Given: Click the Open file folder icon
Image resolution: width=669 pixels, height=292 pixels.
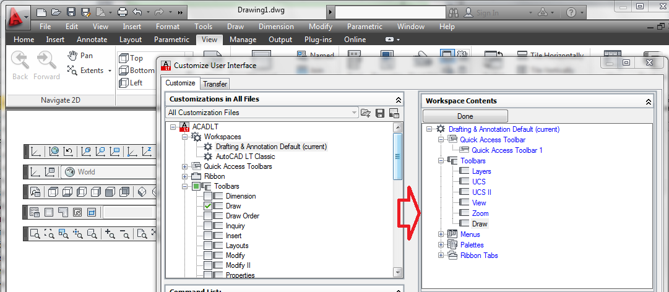Looking at the screenshot, I should pyautogui.click(x=56, y=12).
